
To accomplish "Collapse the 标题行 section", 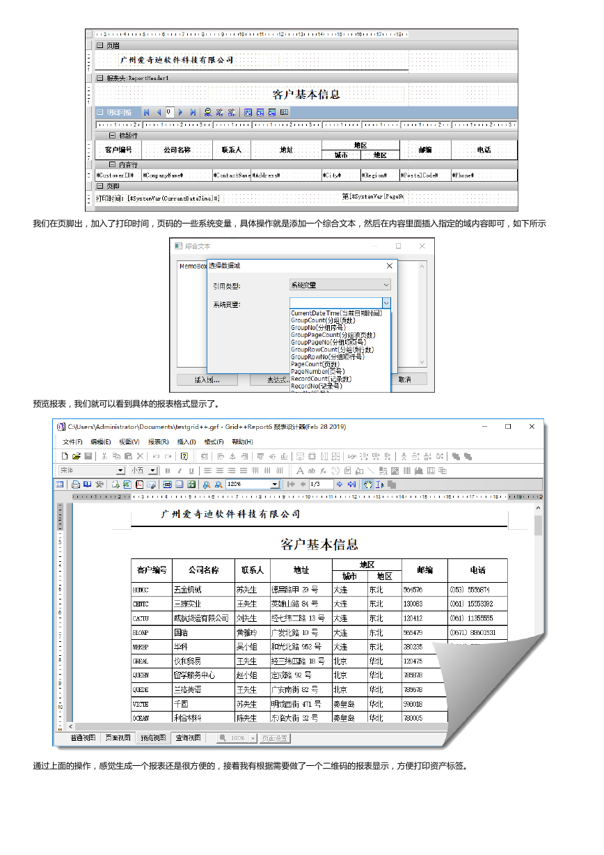I will click(x=111, y=135).
